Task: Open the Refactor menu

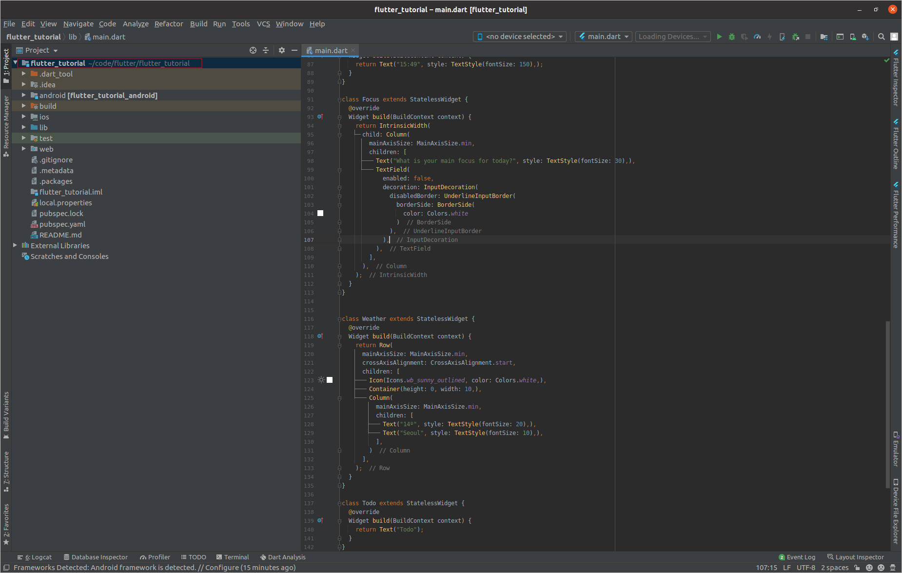Action: tap(169, 24)
